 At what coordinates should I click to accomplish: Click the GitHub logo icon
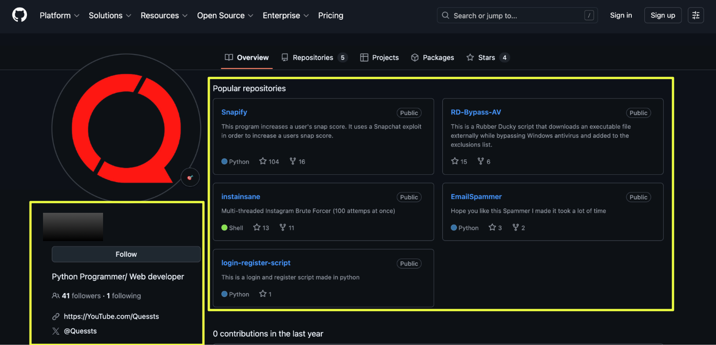click(19, 15)
